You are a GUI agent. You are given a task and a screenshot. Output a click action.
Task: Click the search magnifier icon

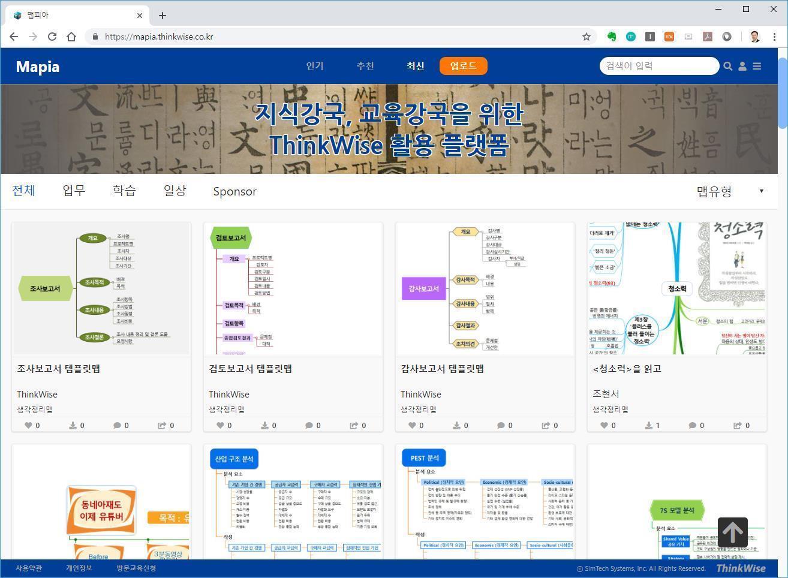728,67
